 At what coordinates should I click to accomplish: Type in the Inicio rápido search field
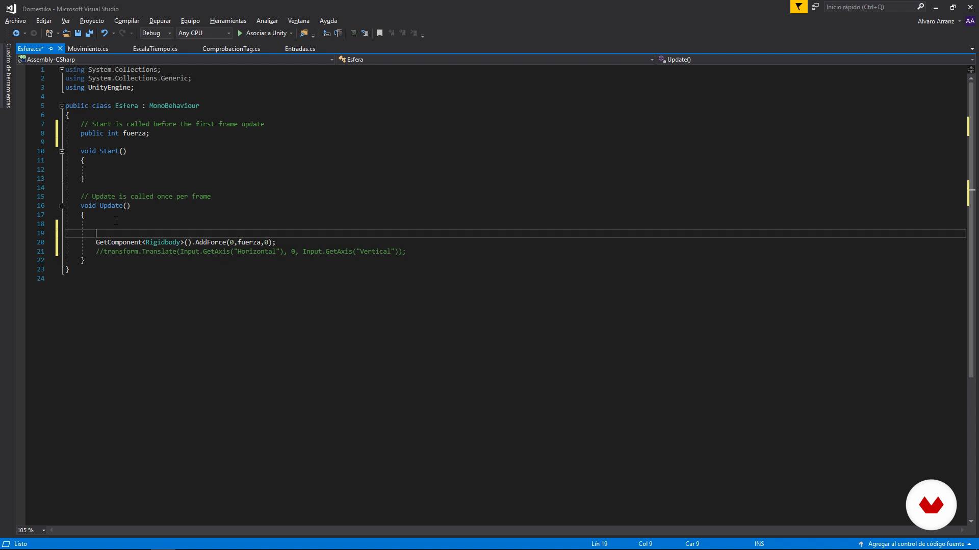pyautogui.click(x=869, y=7)
